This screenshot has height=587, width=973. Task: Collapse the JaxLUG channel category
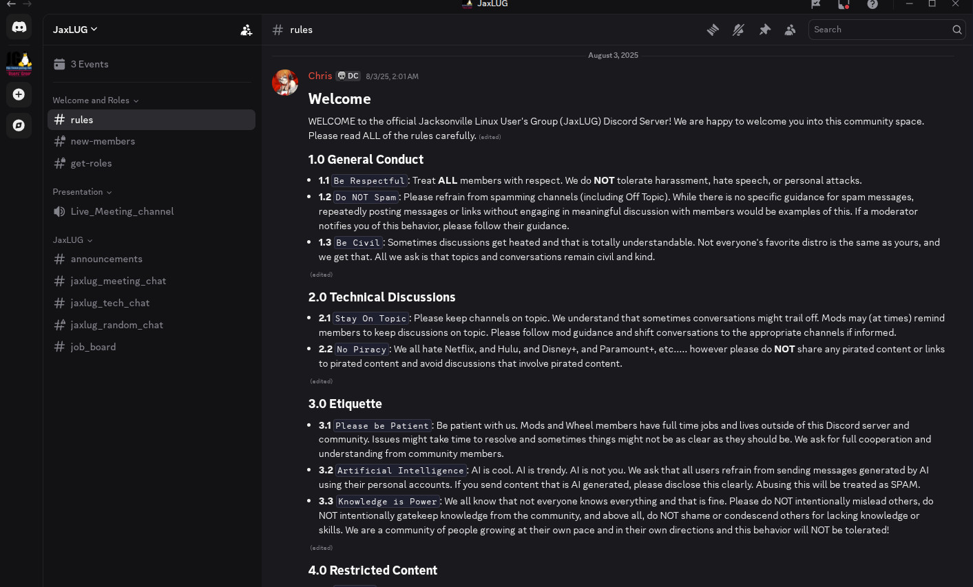click(72, 240)
